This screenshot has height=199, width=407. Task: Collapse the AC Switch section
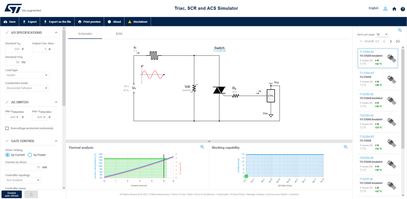click(56, 102)
